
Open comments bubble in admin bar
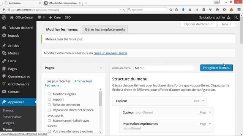coord(39,17)
